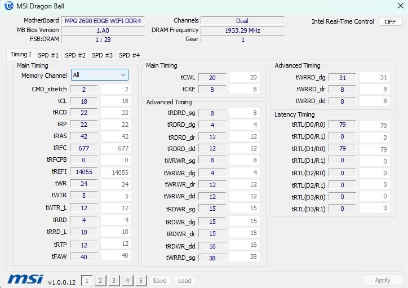Switch to the SPD #1 tab
408x288 pixels.
[x=48, y=55]
